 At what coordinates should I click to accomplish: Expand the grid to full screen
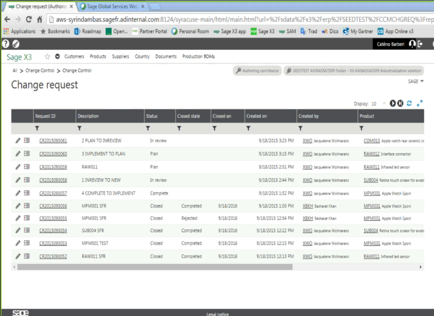(420, 103)
